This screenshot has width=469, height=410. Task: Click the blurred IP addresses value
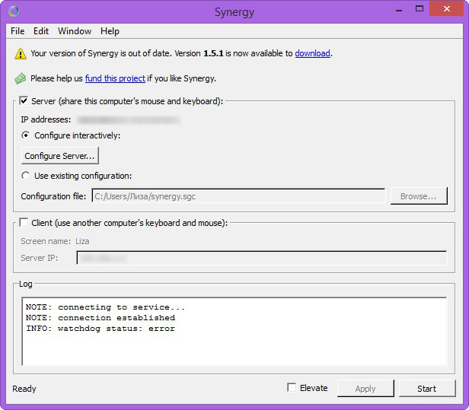coord(129,120)
